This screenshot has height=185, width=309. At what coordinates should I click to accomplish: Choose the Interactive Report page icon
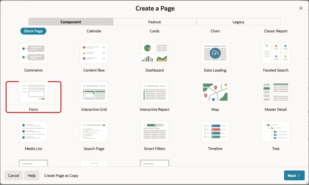[x=154, y=92]
